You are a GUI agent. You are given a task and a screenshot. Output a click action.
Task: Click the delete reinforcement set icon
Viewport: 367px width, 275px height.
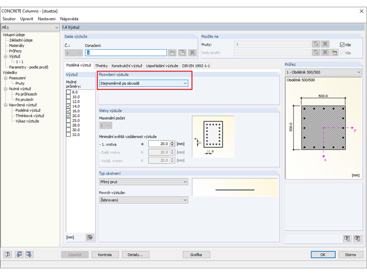click(x=192, y=53)
